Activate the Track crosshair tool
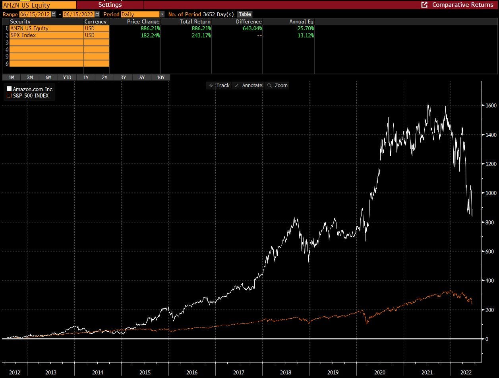This screenshot has width=499, height=378. click(219, 85)
